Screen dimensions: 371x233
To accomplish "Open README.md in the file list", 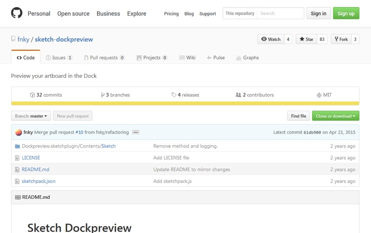I will click(35, 170).
